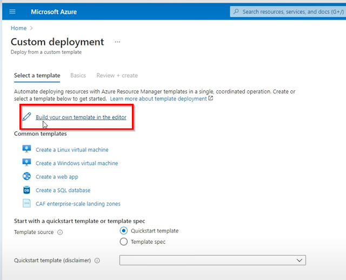Click the info icon beside Template source

click(60, 232)
